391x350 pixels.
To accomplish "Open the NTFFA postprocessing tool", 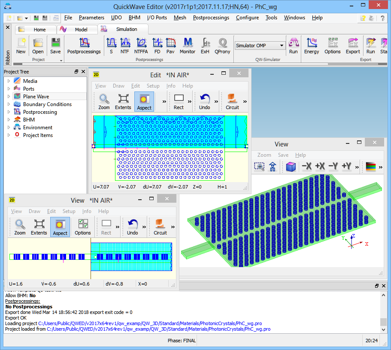I will click(x=141, y=46).
